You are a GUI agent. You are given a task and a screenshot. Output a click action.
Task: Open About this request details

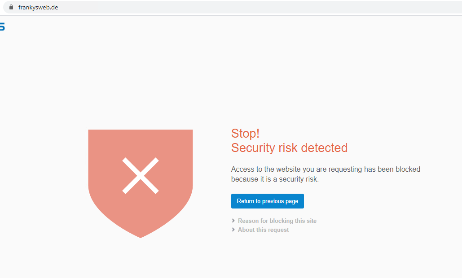tap(263, 230)
